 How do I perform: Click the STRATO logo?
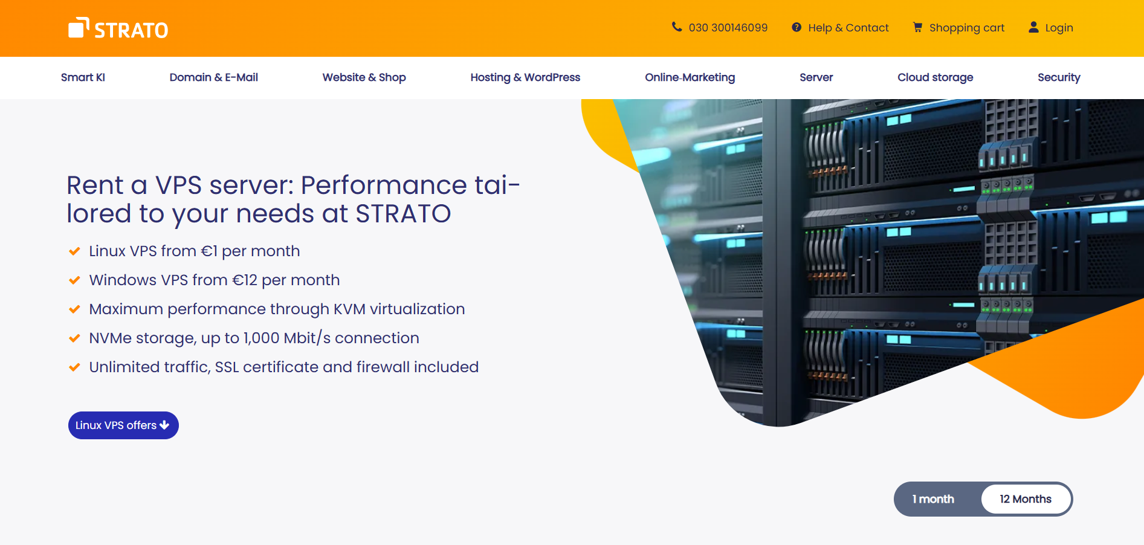118,28
